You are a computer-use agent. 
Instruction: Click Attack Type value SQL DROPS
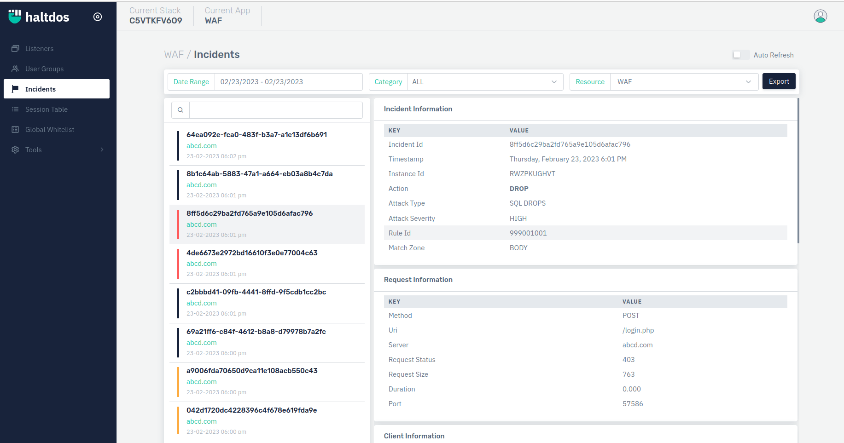(x=527, y=203)
